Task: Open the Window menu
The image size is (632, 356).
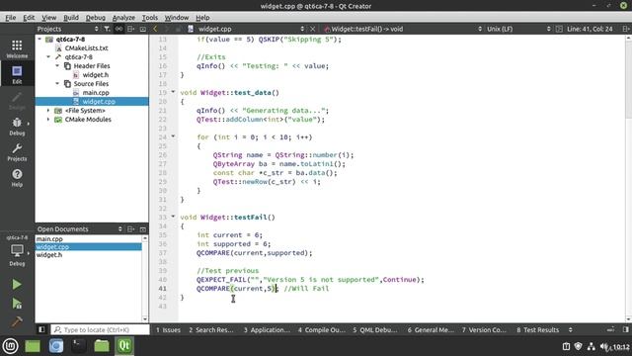Action: [x=177, y=18]
